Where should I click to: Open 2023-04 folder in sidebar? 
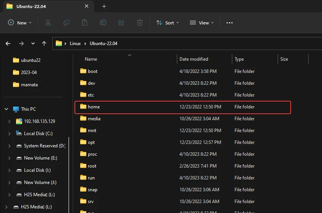coord(25,73)
